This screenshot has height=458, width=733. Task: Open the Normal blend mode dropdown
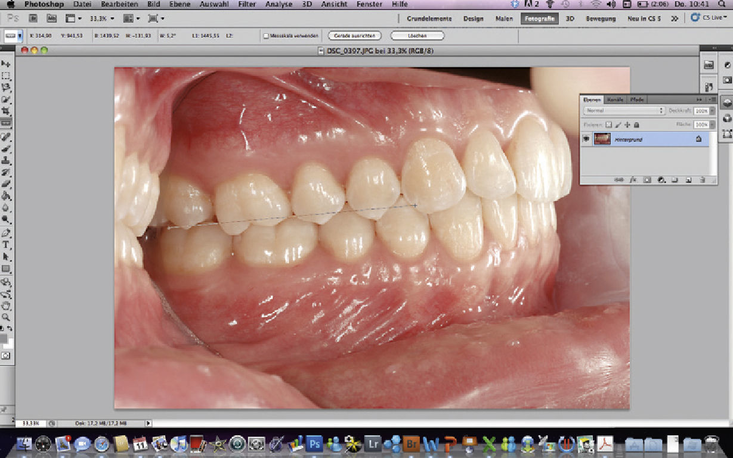coord(624,111)
